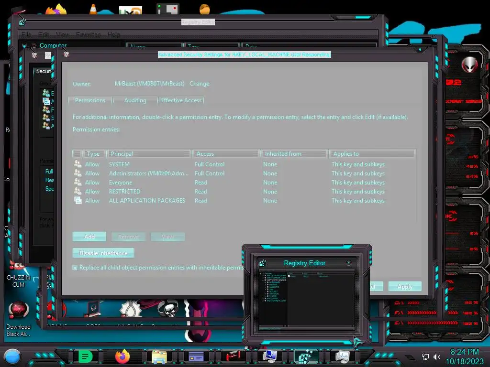Open the noose gear desktop icon

[130, 309]
